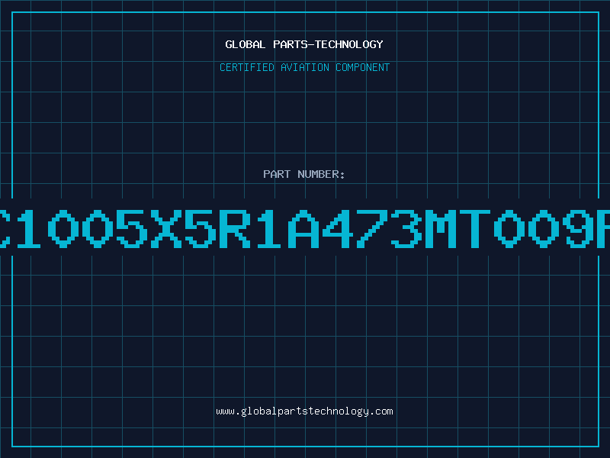Click the GLOBAL PARTS-TECHNOLOGY heading

click(304, 44)
